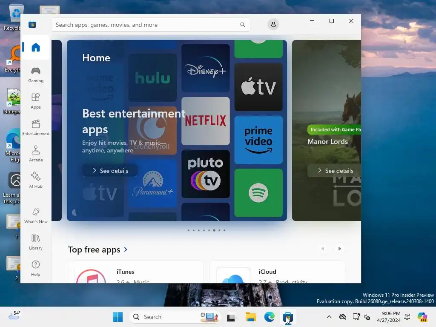The width and height of the screenshot is (436, 327).
Task: Show next Top free apps with right arrow
Action: point(339,249)
